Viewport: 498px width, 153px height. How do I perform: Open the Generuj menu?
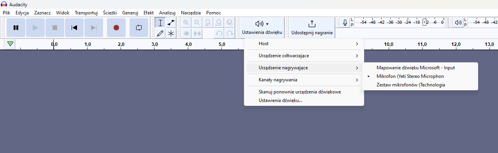(130, 13)
